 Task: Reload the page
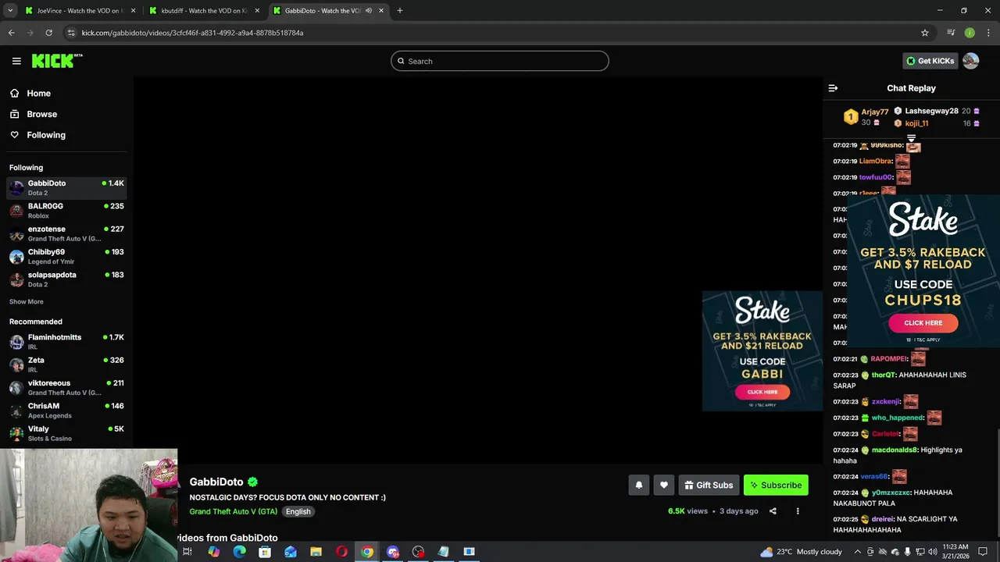48,33
